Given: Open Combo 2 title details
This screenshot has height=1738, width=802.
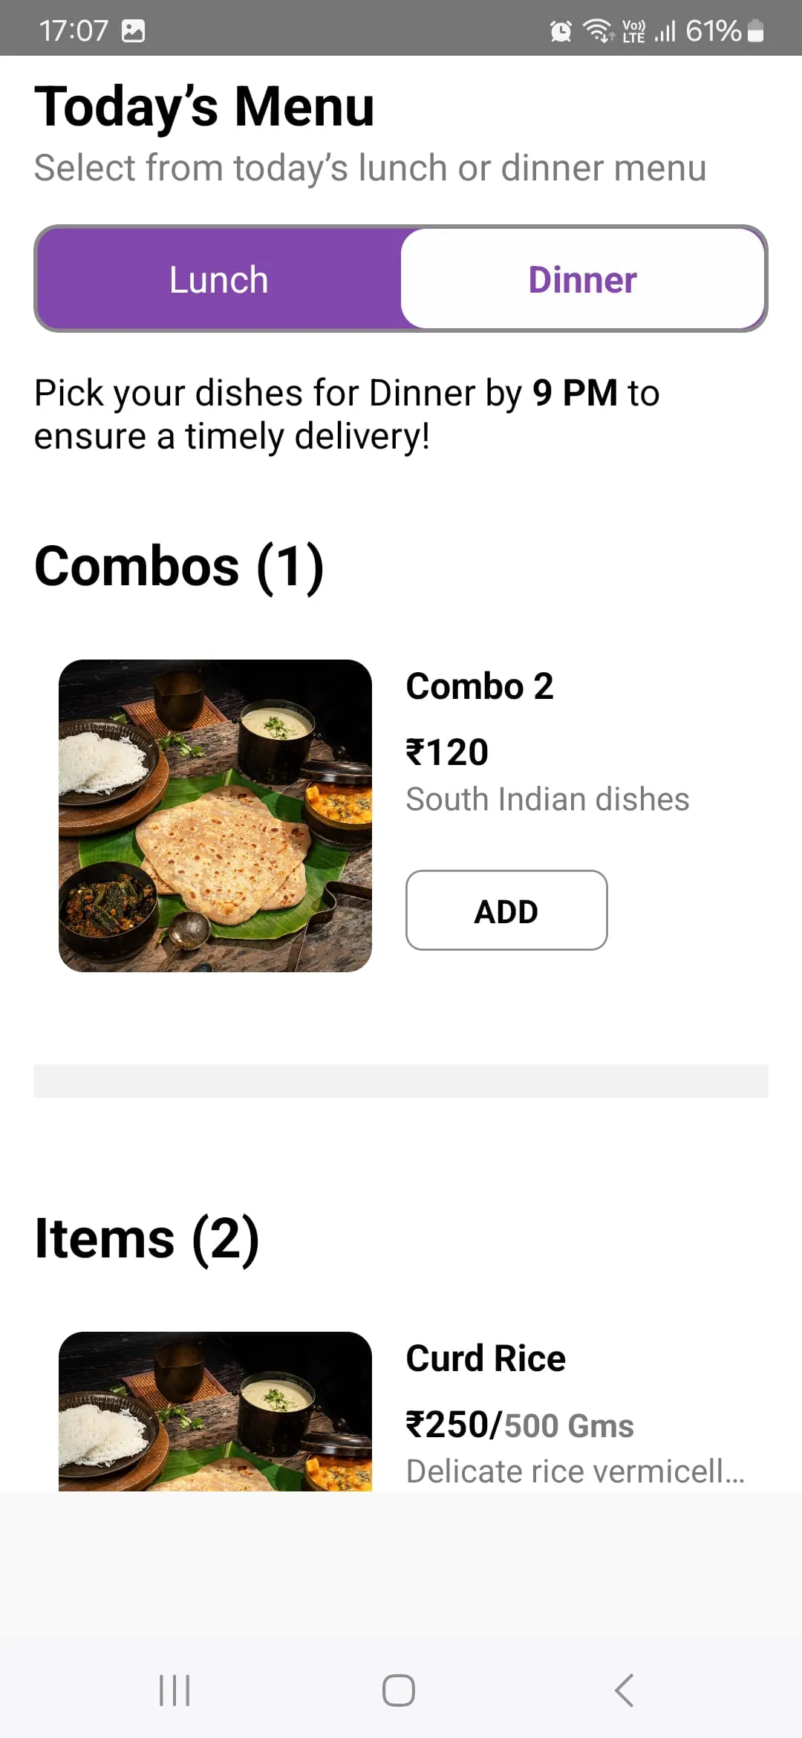Looking at the screenshot, I should click(x=480, y=686).
